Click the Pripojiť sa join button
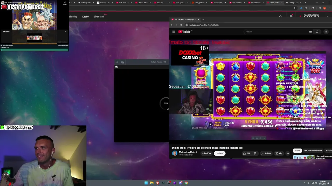 (206, 153)
